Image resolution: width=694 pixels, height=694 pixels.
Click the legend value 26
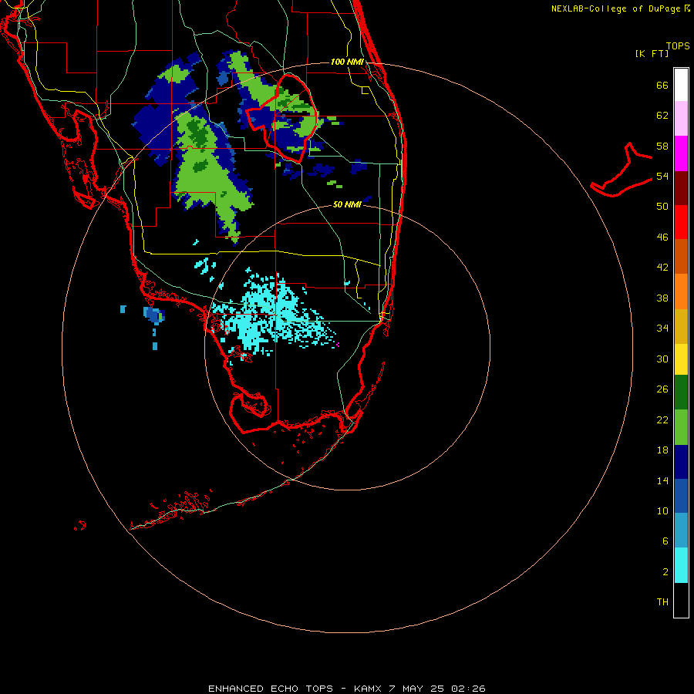point(662,389)
